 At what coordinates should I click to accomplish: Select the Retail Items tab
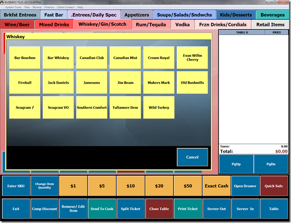[x=270, y=25]
